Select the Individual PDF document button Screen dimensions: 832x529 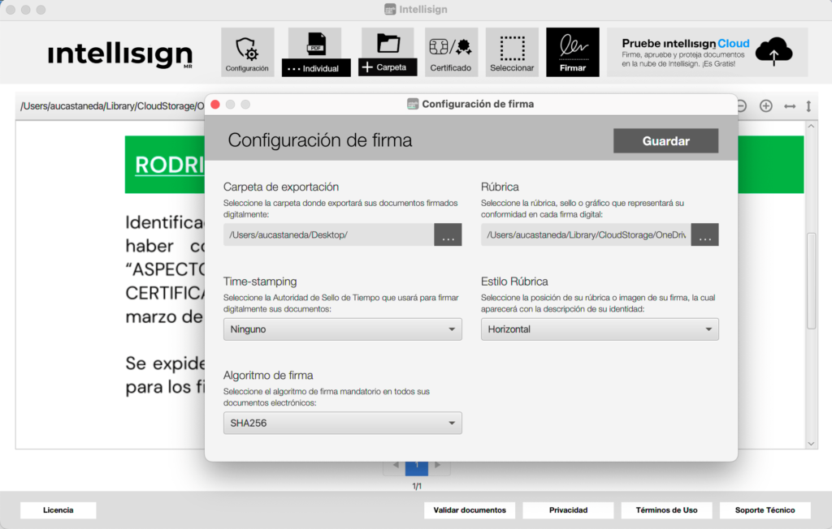pos(316,52)
